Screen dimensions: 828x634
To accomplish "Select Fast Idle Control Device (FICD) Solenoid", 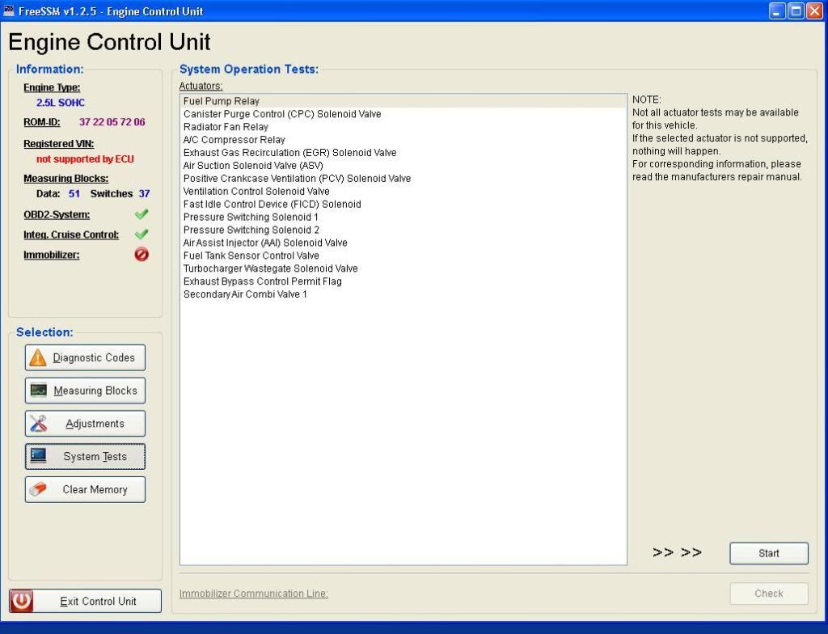I will tap(403, 204).
